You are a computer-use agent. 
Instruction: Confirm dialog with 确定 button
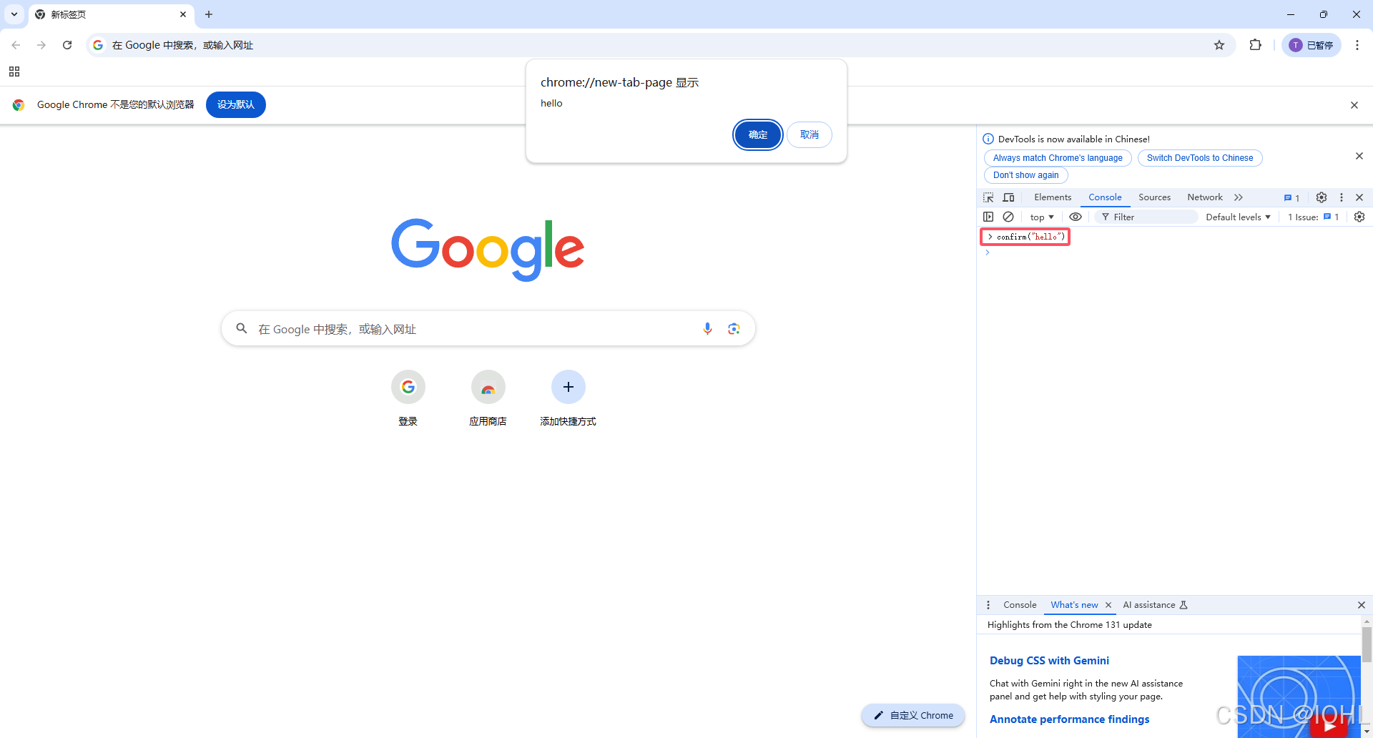[x=758, y=134]
